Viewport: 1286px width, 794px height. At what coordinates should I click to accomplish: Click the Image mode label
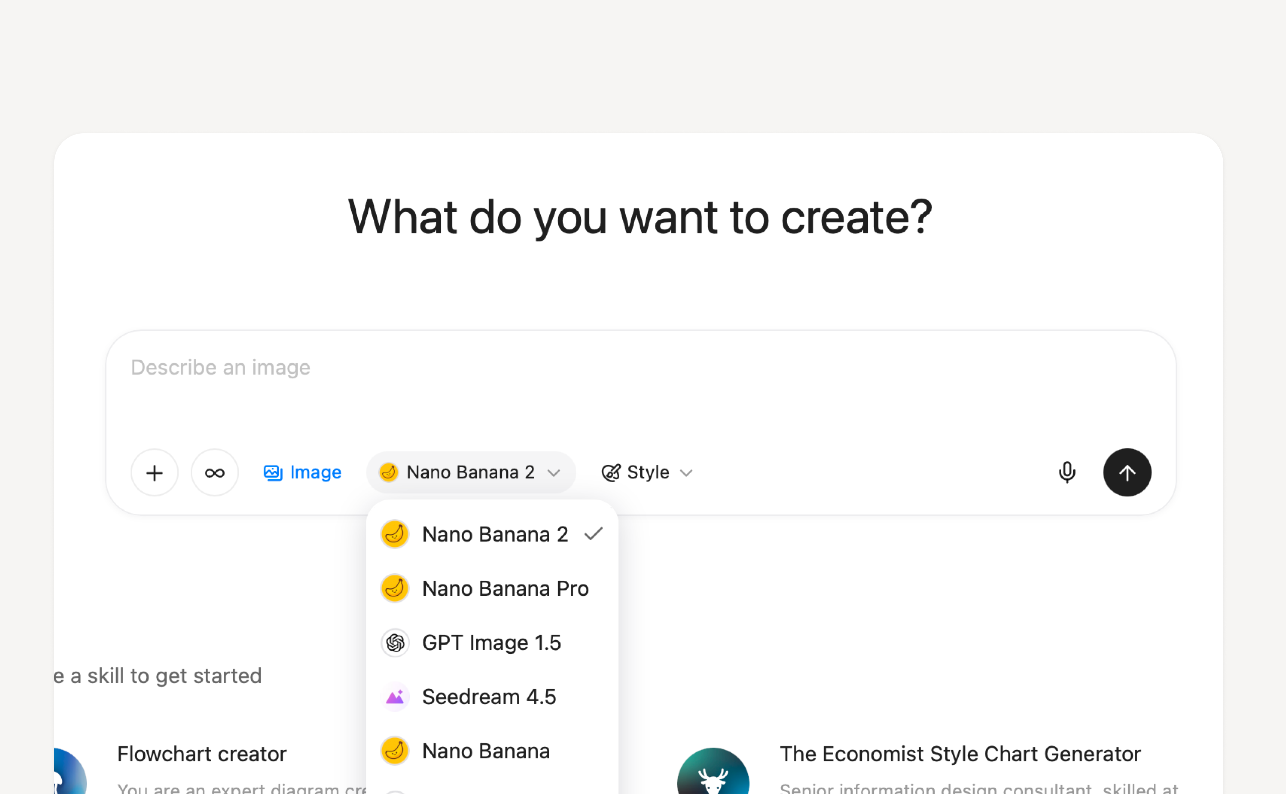pyautogui.click(x=315, y=473)
